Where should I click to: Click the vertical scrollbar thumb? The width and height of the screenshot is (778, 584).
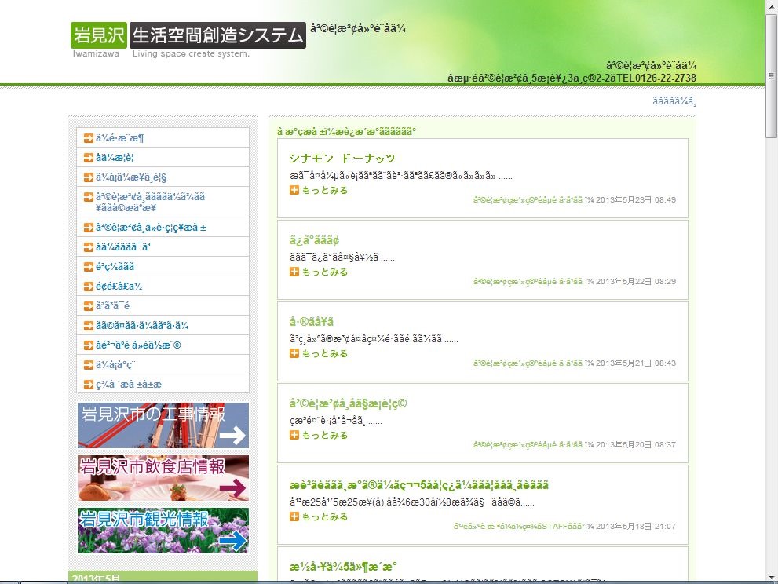771,76
